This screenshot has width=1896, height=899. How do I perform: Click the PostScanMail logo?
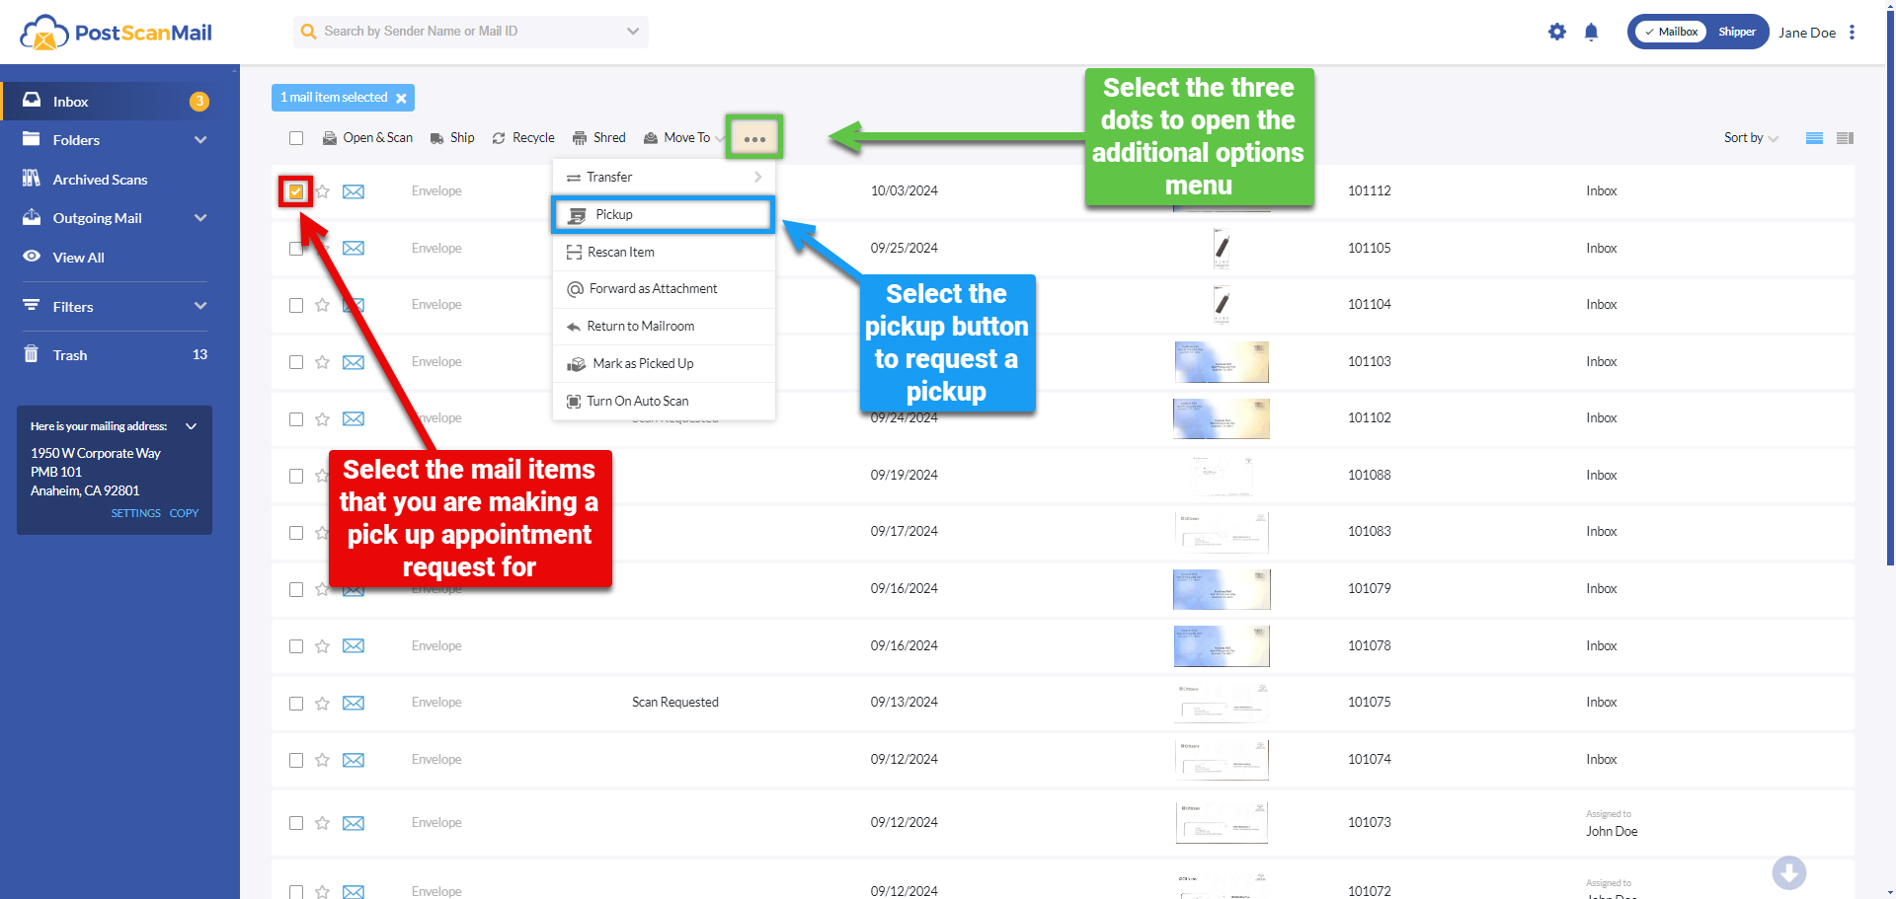(x=116, y=33)
